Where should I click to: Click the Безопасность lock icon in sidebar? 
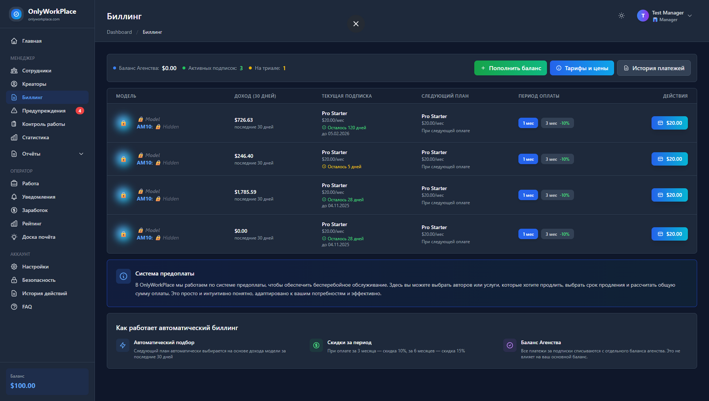point(14,280)
